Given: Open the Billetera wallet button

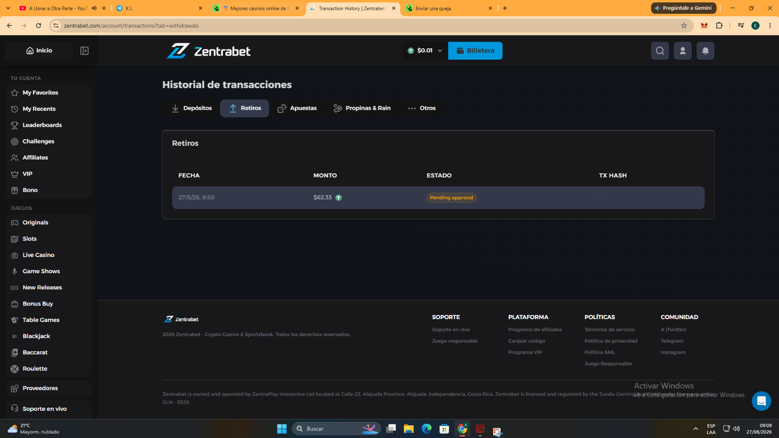Looking at the screenshot, I should point(475,51).
